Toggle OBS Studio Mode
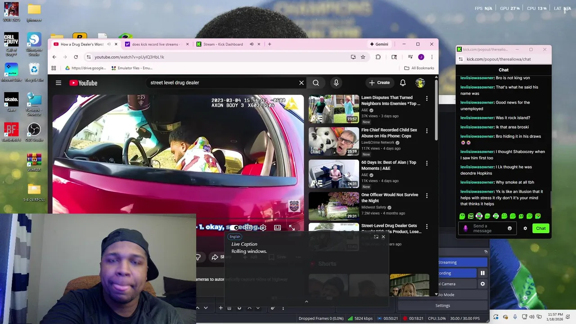This screenshot has width=576, height=324. point(462,295)
